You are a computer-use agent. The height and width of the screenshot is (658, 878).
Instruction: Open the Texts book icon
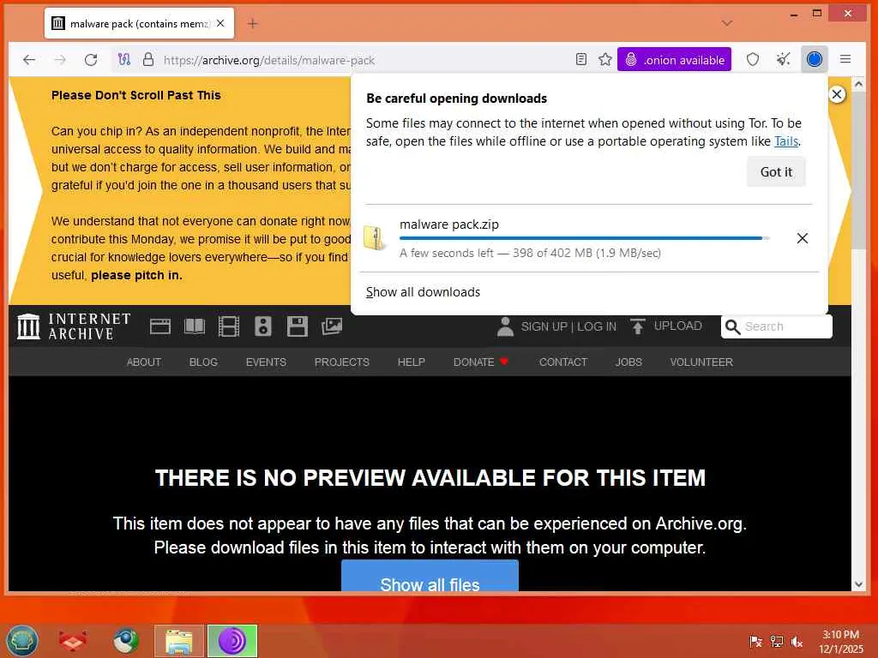pos(195,326)
